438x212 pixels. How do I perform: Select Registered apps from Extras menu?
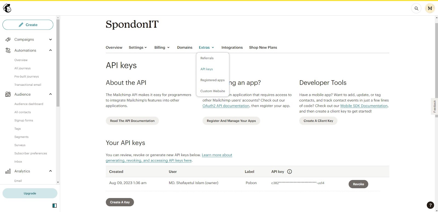click(x=213, y=80)
